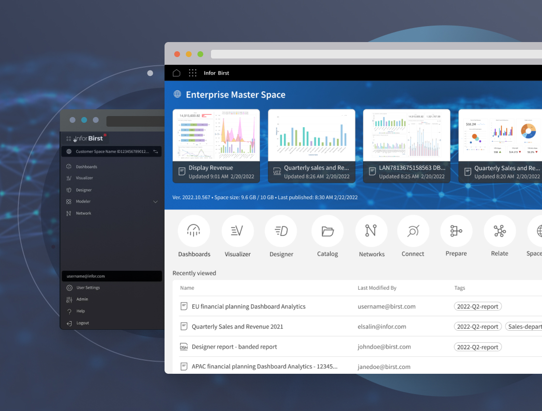This screenshot has height=411, width=542.
Task: Click 2022-Q2-report tag on Designer report row
Action: click(478, 347)
